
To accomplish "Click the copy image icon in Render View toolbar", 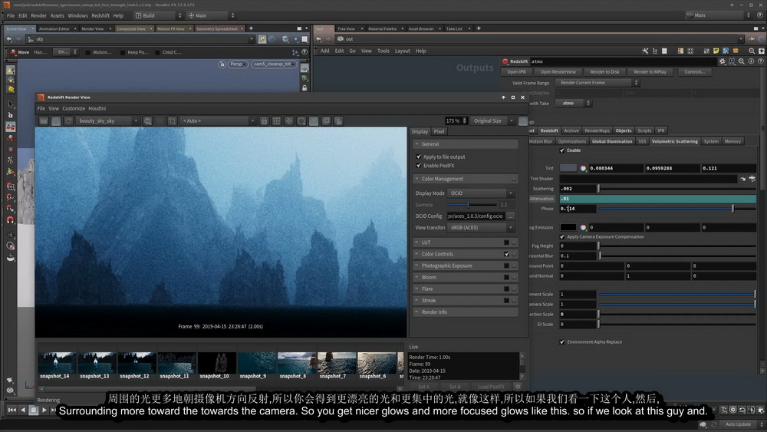I will click(x=338, y=120).
